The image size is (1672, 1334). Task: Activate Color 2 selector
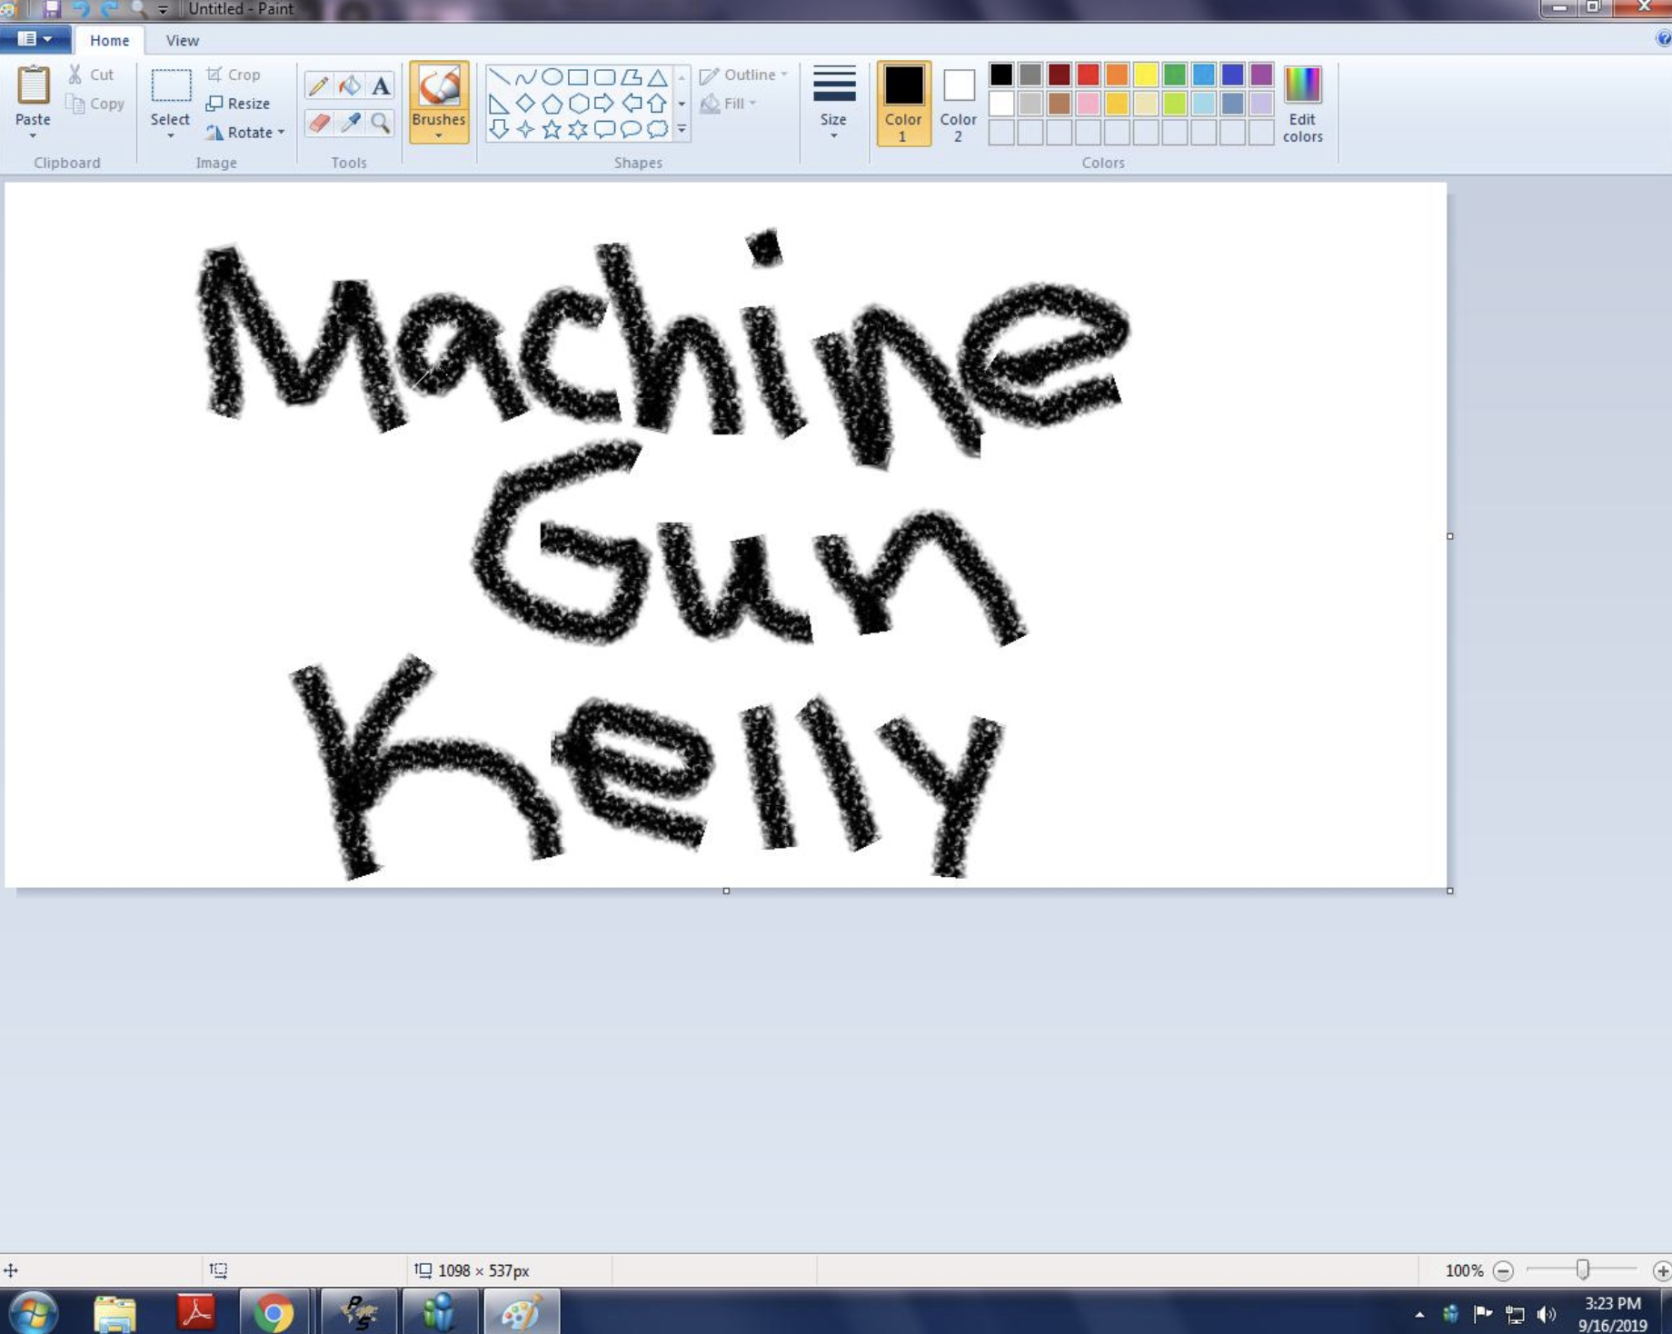tap(958, 104)
